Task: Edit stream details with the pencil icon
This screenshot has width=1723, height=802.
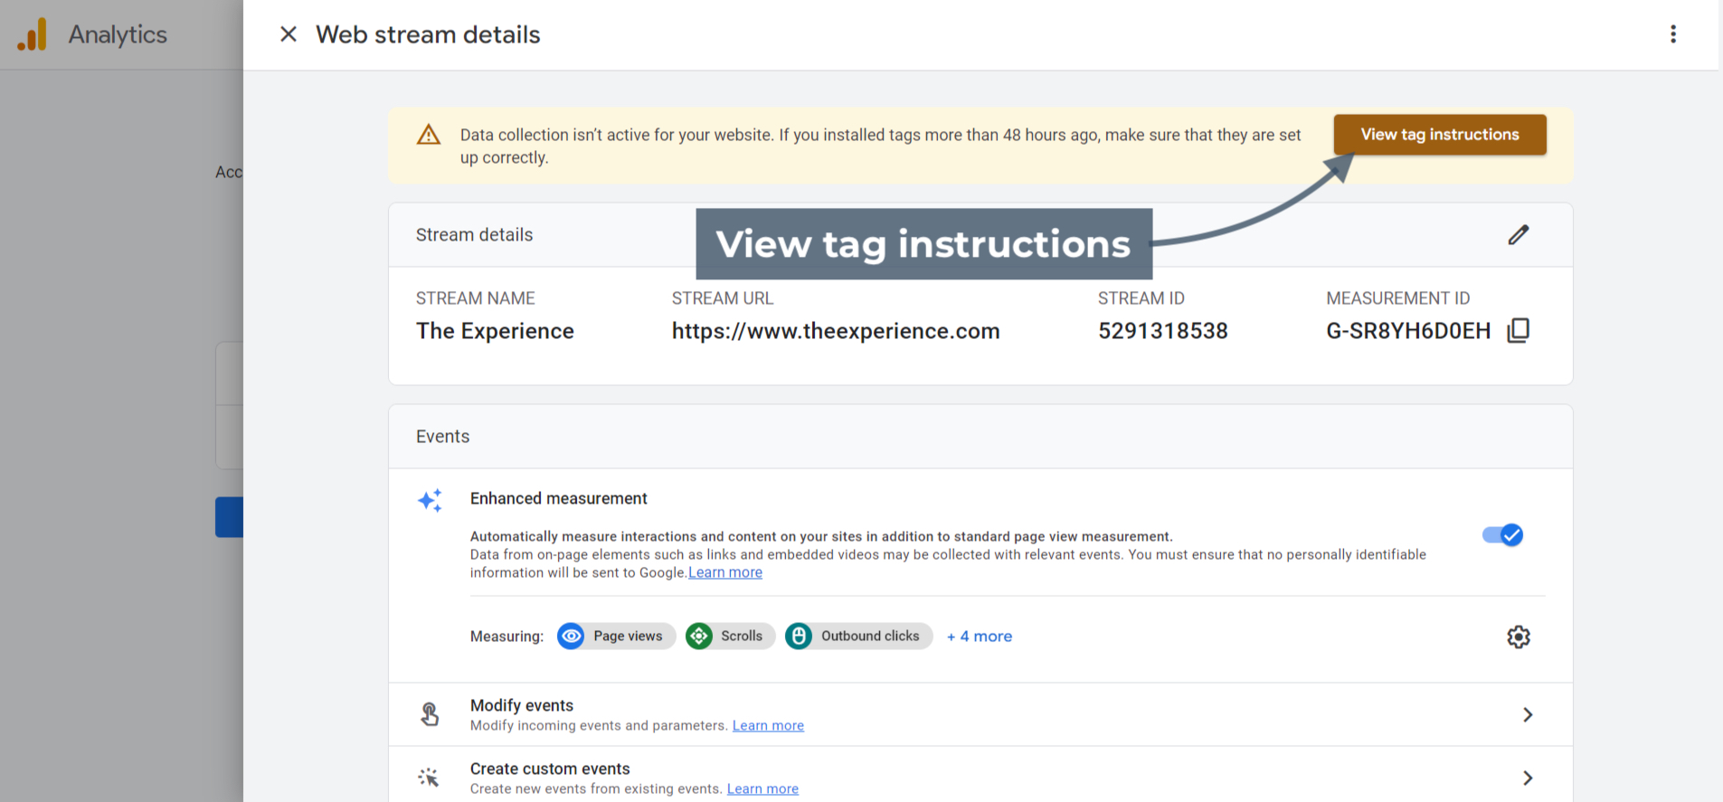Action: coord(1518,235)
